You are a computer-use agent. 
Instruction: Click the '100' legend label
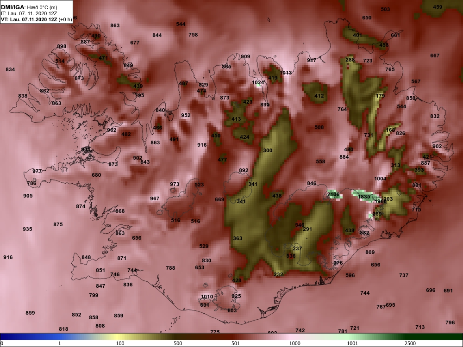pyautogui.click(x=120, y=343)
